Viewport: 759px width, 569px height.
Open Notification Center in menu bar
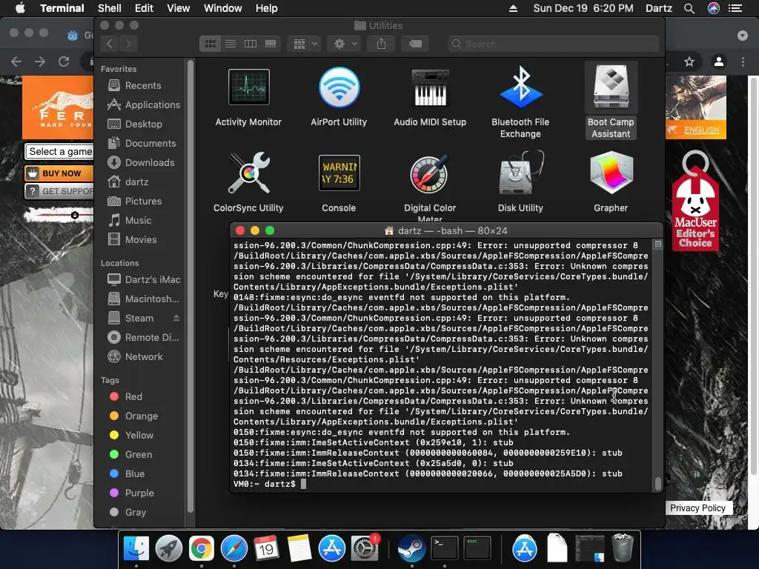coord(735,8)
